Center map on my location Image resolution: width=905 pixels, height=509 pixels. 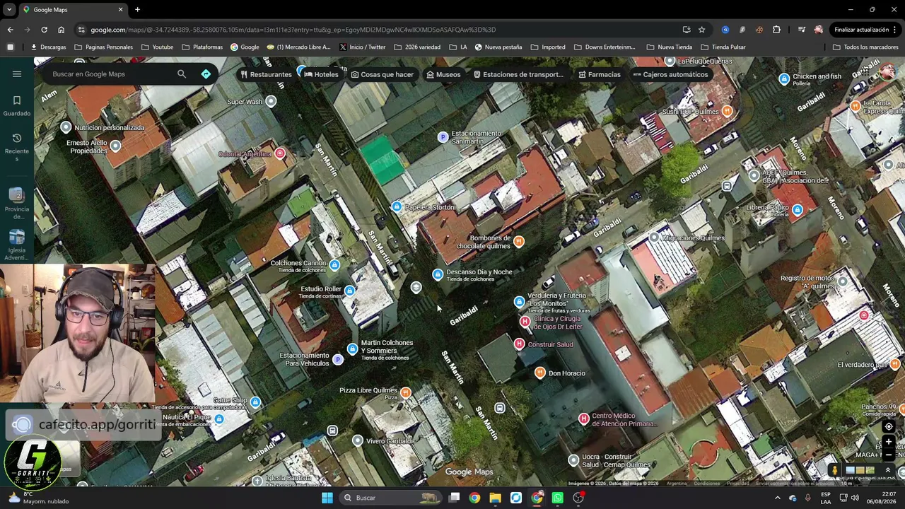point(889,427)
